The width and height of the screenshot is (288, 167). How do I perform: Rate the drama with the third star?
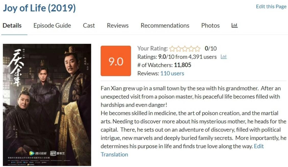(x=185, y=49)
